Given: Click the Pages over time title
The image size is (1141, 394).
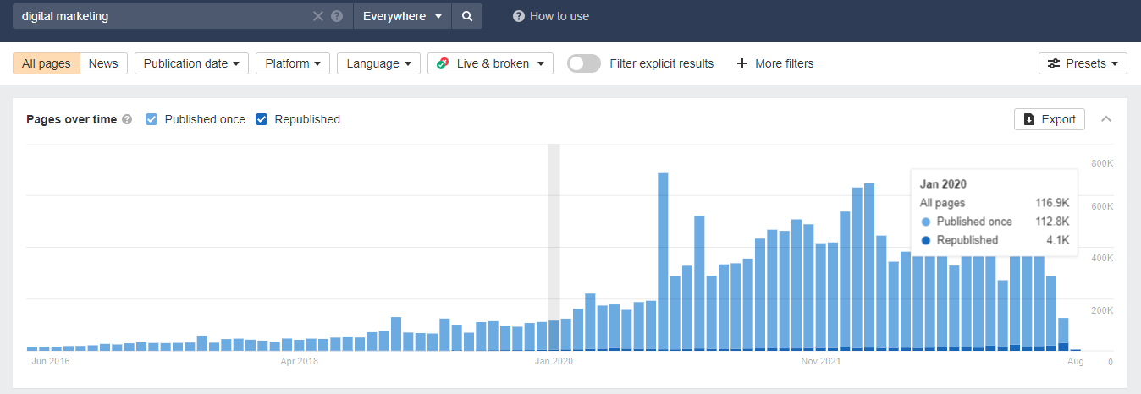Looking at the screenshot, I should click(72, 119).
